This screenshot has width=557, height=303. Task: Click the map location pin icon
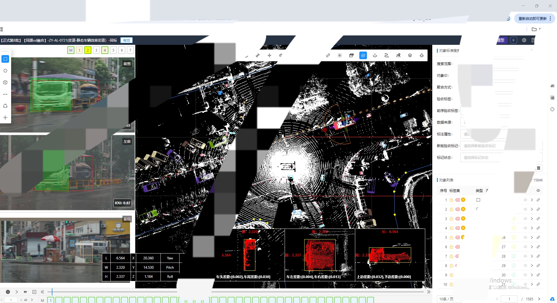[x=398, y=55]
